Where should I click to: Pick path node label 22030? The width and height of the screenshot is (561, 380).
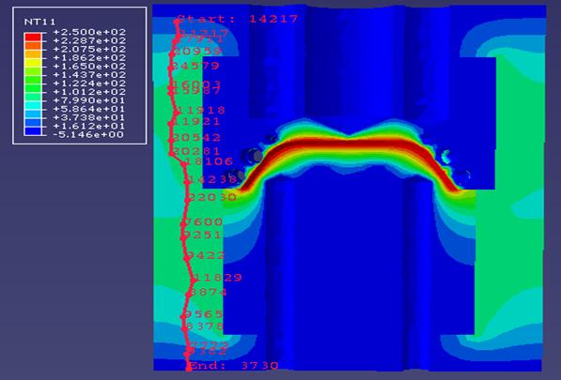click(x=212, y=197)
